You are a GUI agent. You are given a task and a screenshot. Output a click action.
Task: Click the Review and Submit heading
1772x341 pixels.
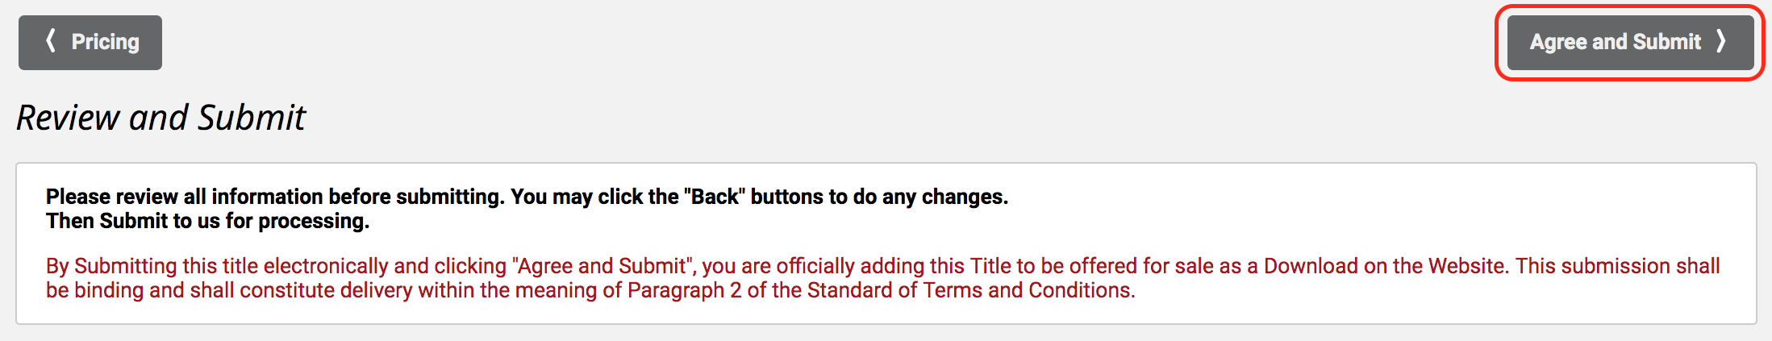[x=161, y=118]
